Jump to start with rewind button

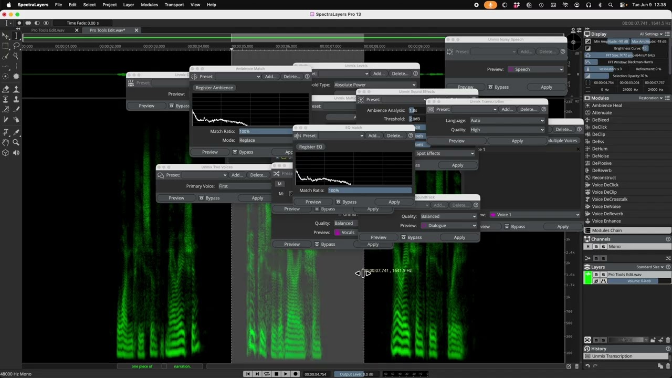(247, 374)
